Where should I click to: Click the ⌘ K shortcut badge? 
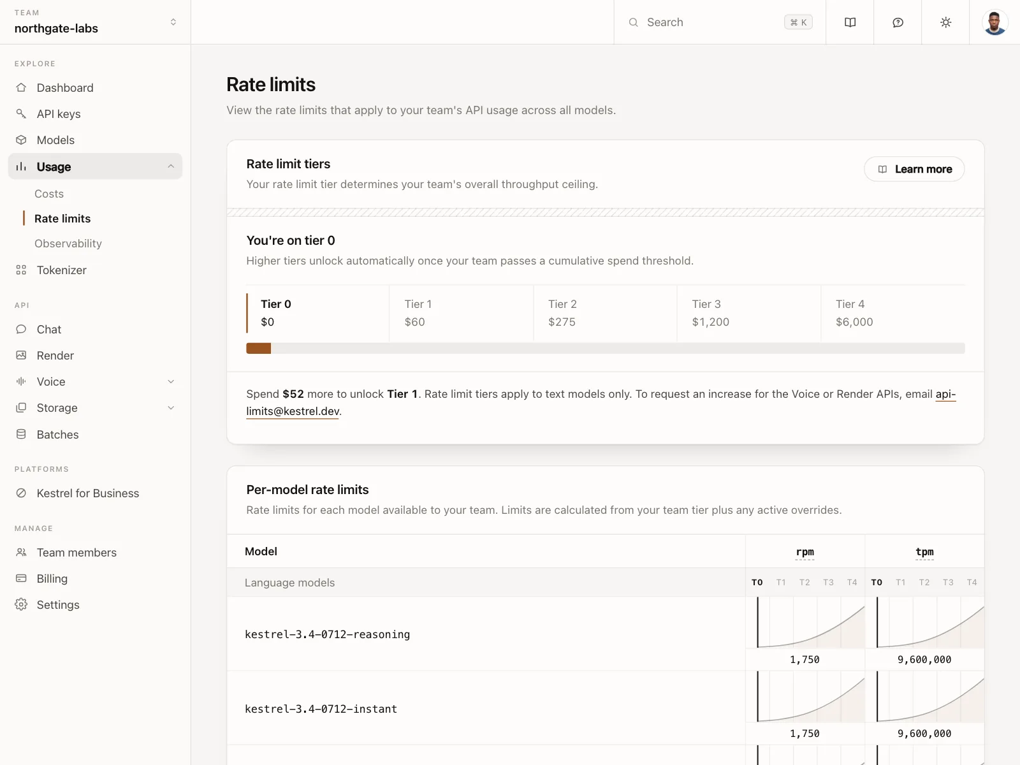[798, 22]
